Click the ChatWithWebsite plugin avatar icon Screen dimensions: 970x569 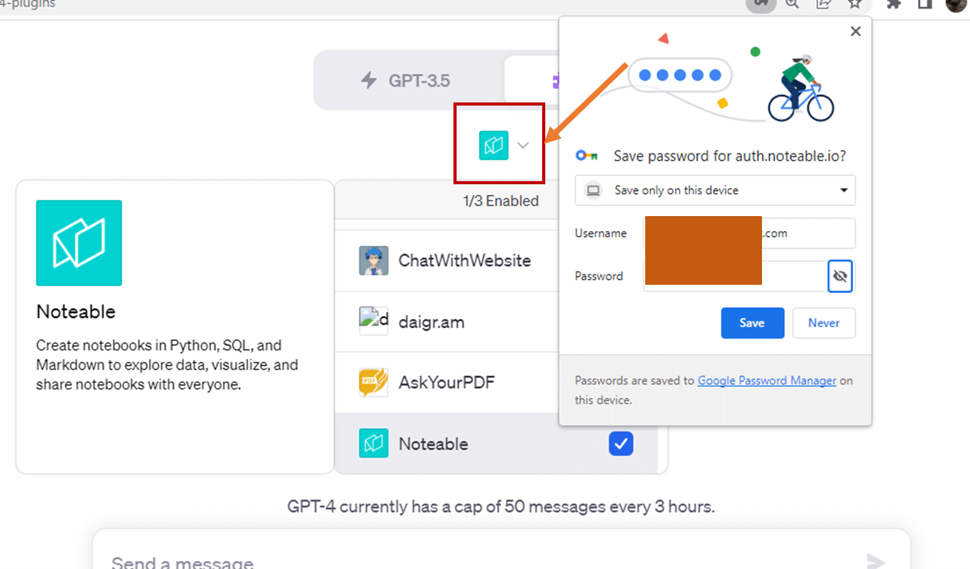tap(373, 260)
